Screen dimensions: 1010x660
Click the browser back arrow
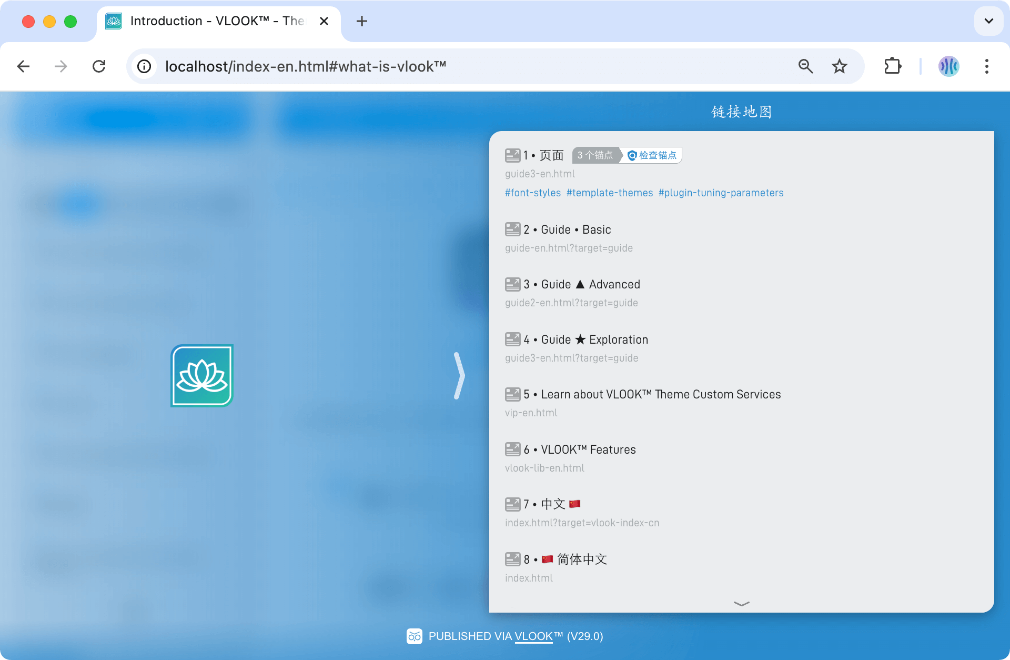pyautogui.click(x=23, y=66)
